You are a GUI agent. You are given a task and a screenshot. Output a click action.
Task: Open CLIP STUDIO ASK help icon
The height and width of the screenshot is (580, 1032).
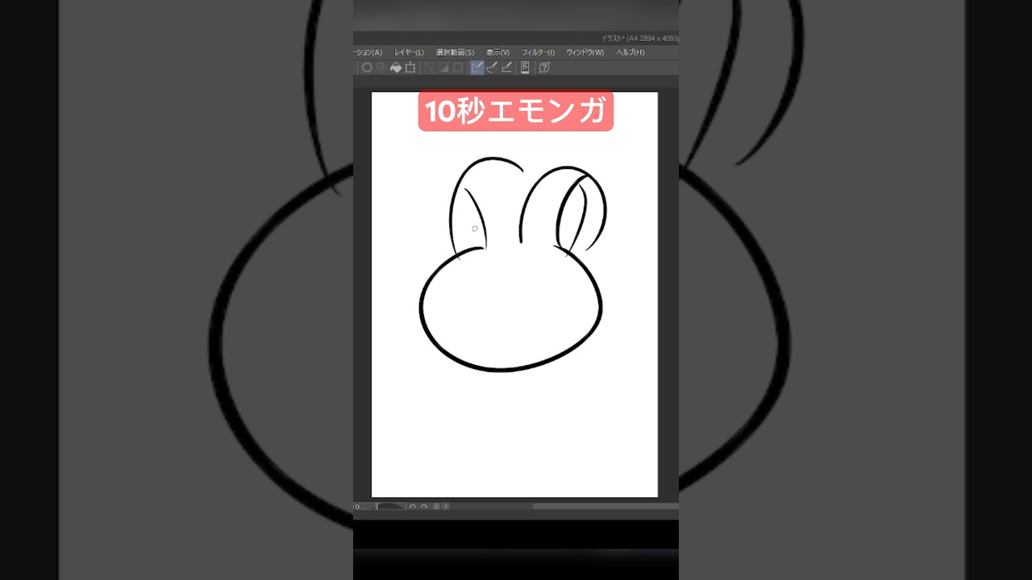coord(544,68)
